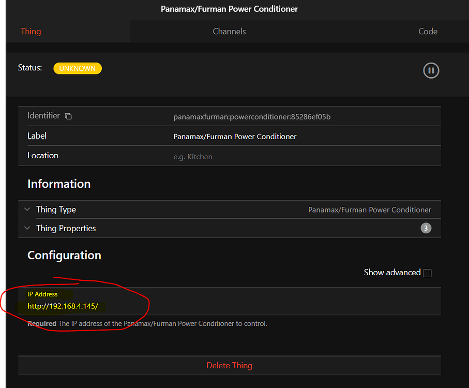Select the circled pause button in the header
The width and height of the screenshot is (469, 388).
click(431, 70)
